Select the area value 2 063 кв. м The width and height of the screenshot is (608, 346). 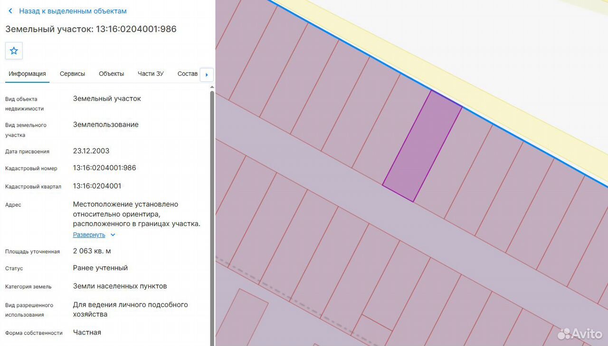coord(92,251)
